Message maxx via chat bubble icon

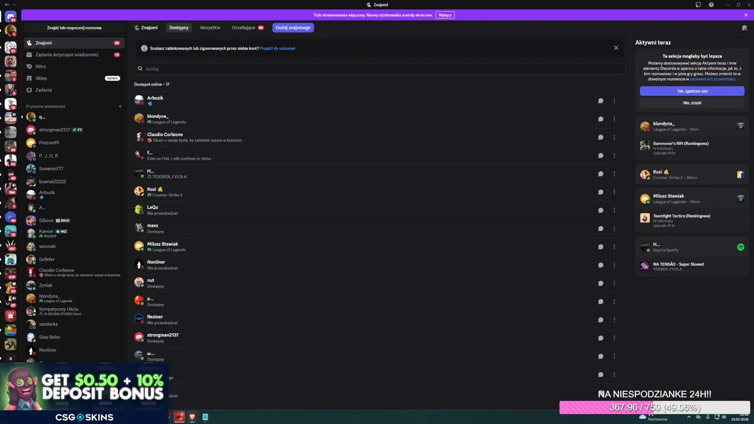coord(601,228)
